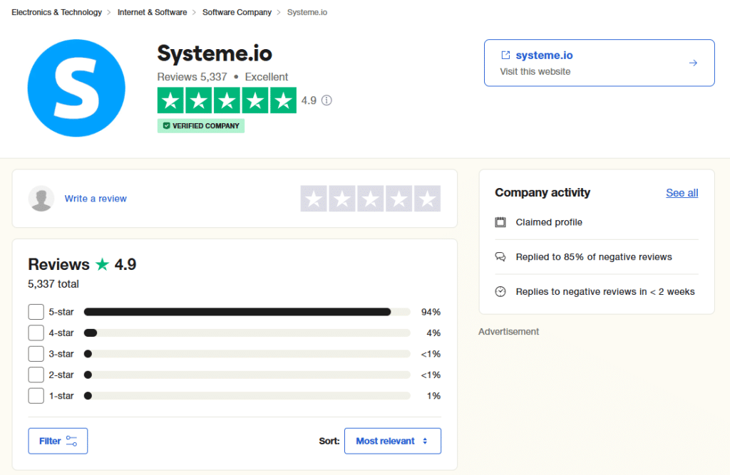The image size is (730, 475).
Task: Click the Claimed profile calendar icon
Action: (500, 222)
